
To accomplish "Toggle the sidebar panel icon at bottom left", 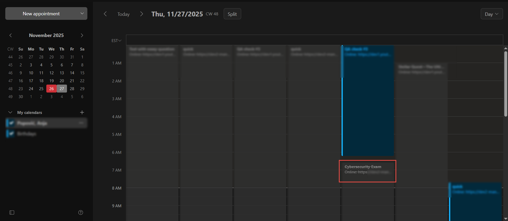I will 12,212.
